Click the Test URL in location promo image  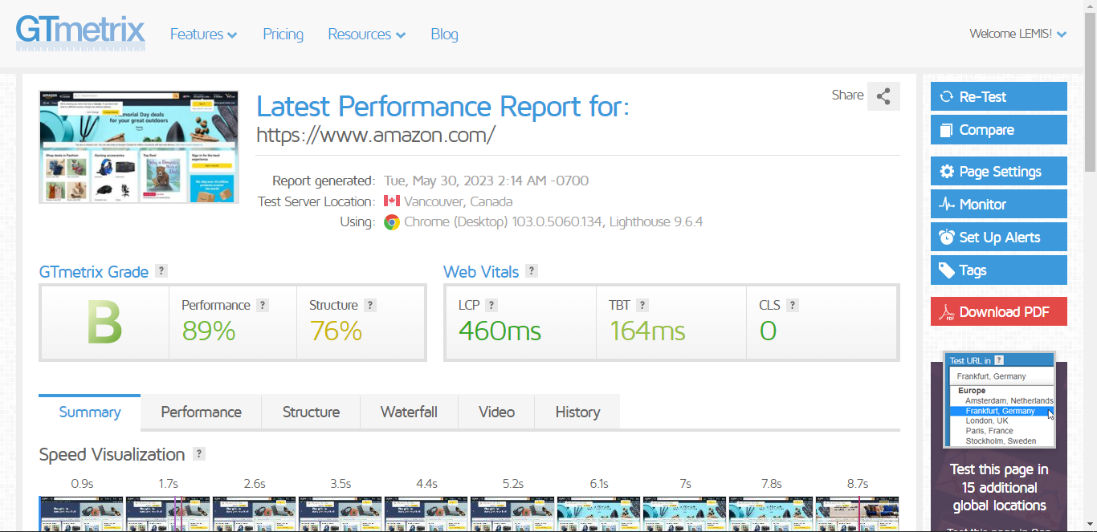pyautogui.click(x=999, y=400)
